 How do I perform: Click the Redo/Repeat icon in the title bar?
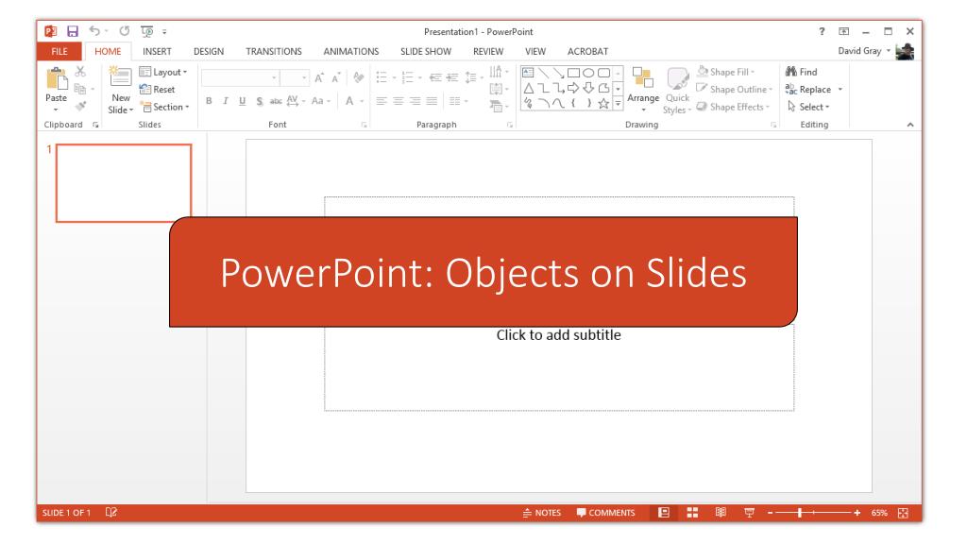click(x=125, y=31)
